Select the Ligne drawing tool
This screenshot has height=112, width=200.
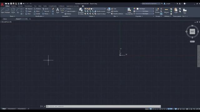tap(2, 10)
